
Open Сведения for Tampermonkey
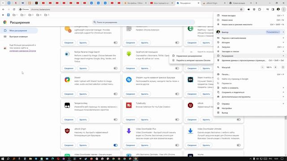[69, 119]
